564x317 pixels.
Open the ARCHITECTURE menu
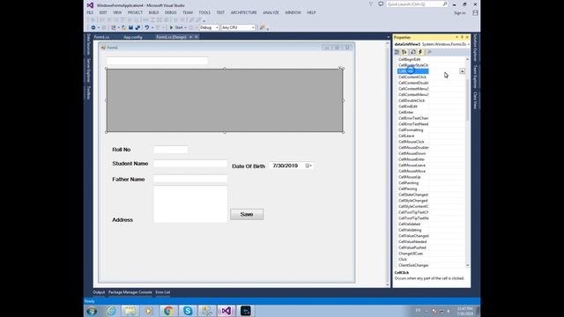[x=243, y=12]
